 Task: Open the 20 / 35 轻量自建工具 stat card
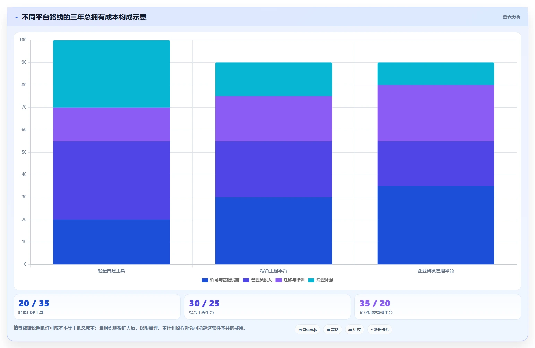click(97, 307)
